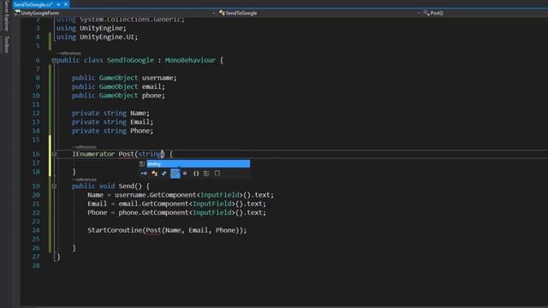Click 'UnityEngine;' on line 3
The width and height of the screenshot is (548, 308).
103,28
